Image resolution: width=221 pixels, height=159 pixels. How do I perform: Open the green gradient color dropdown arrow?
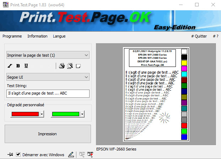82,114
